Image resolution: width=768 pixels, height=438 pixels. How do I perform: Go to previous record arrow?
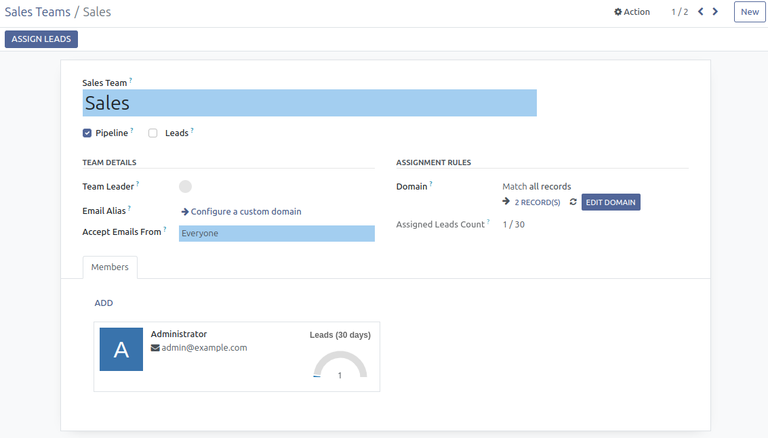pyautogui.click(x=701, y=12)
